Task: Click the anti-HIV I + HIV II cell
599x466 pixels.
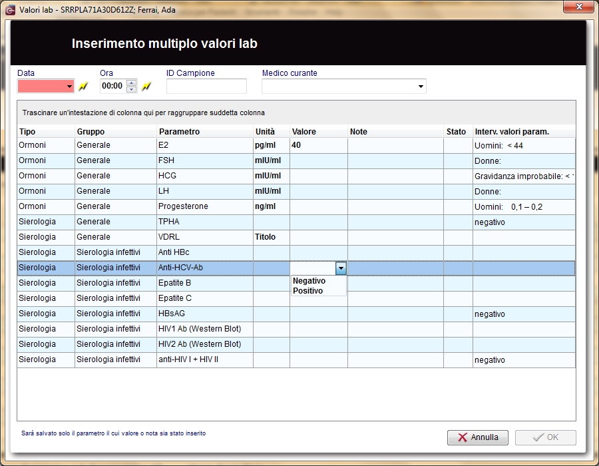Action: pos(205,359)
